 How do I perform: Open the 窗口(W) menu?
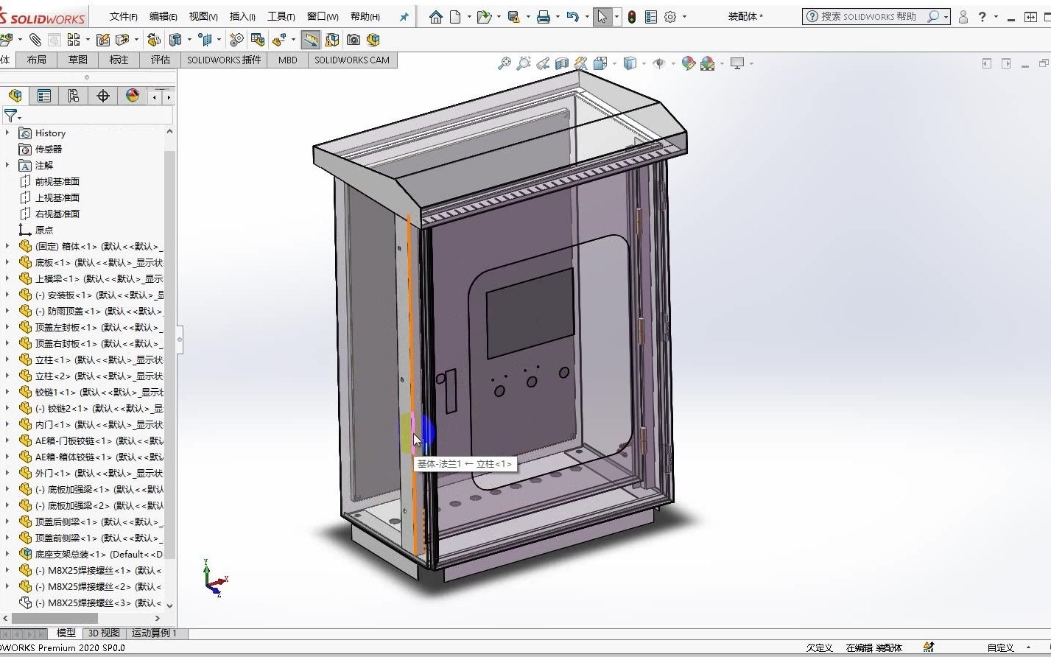tap(323, 16)
